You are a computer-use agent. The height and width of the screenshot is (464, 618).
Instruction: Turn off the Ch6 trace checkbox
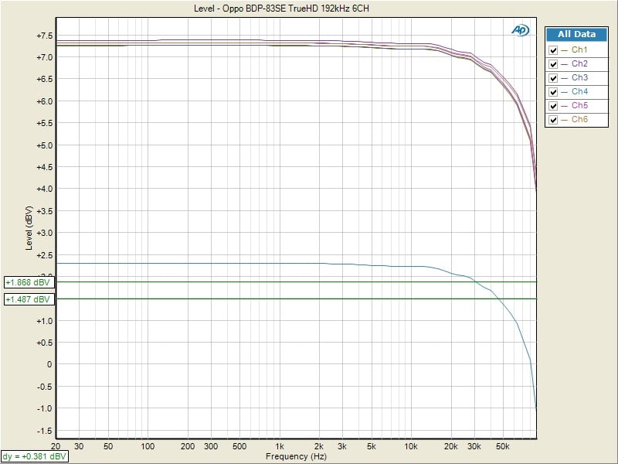point(553,120)
